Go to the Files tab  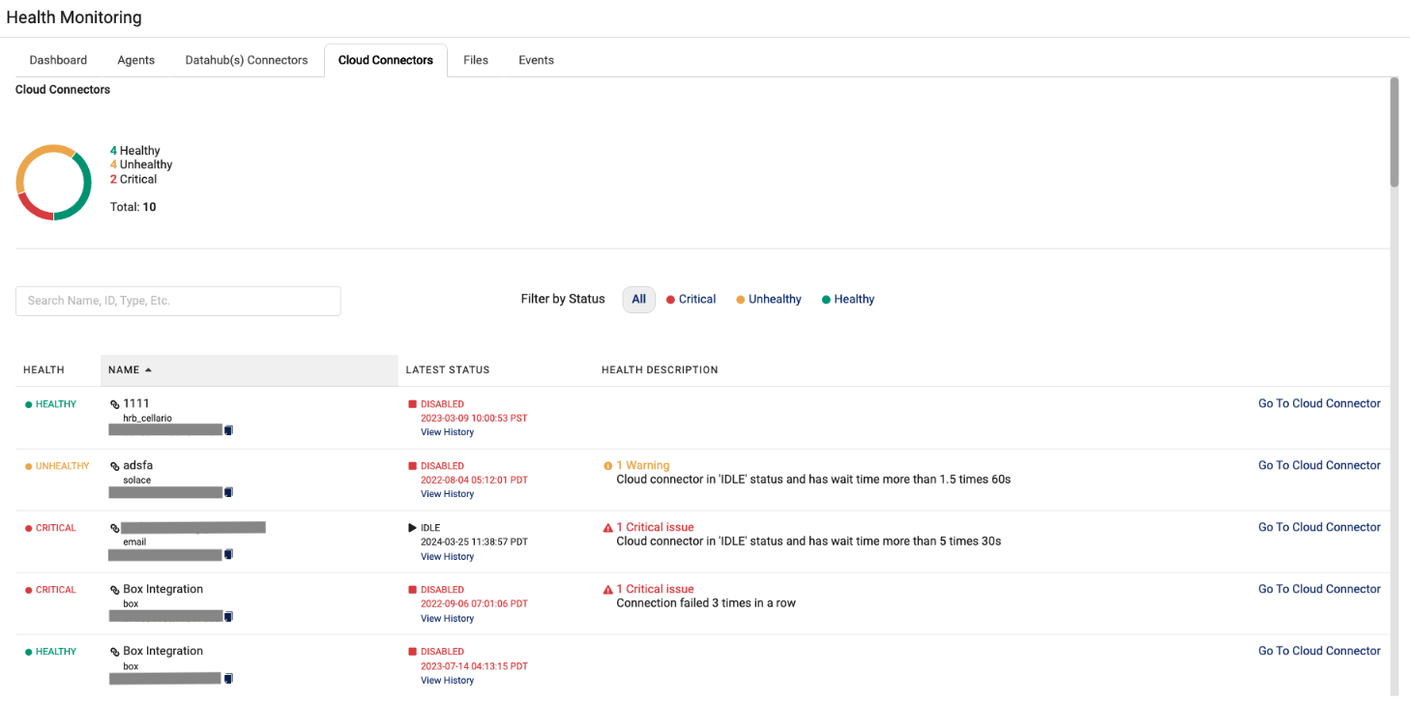(476, 60)
